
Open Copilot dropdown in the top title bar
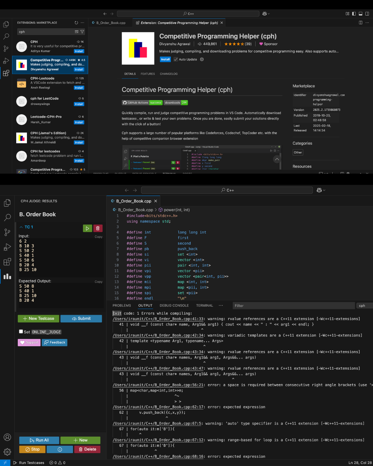266,14
